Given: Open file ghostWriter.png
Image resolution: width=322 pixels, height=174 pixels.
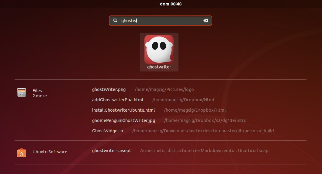Looking at the screenshot, I should 109,89.
